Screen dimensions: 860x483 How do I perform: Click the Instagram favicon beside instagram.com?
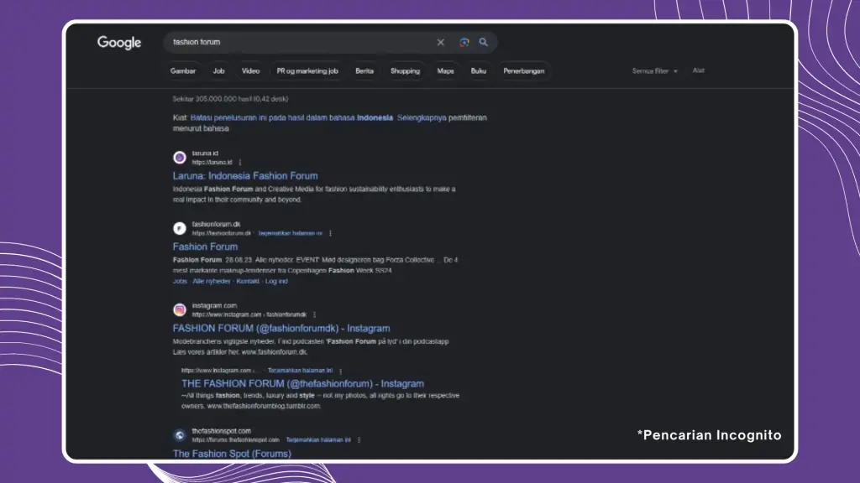[180, 310]
